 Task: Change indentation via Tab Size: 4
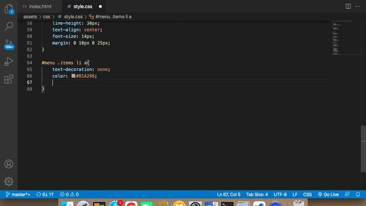257,195
